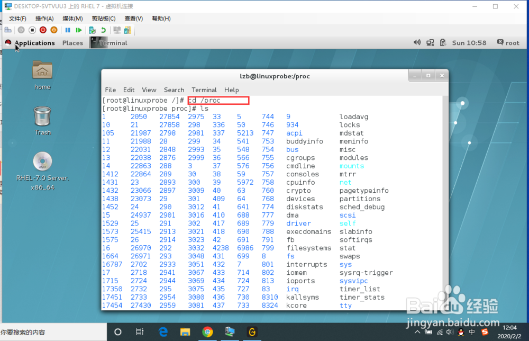
Task: Open the terminal File menu
Action: (x=111, y=90)
